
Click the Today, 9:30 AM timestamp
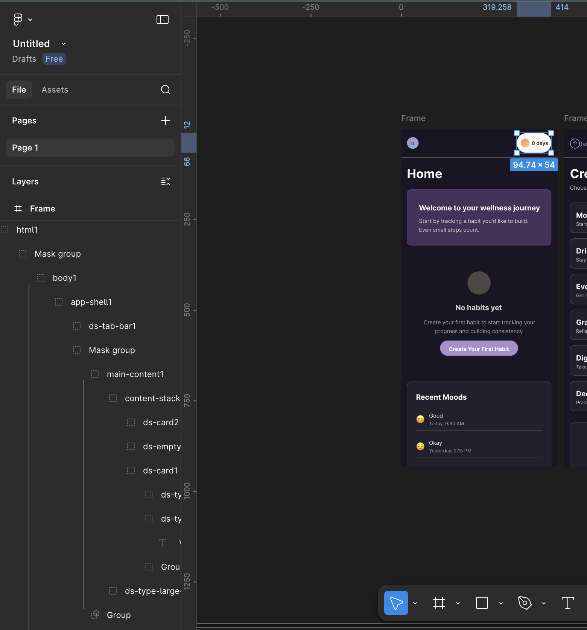tap(447, 424)
